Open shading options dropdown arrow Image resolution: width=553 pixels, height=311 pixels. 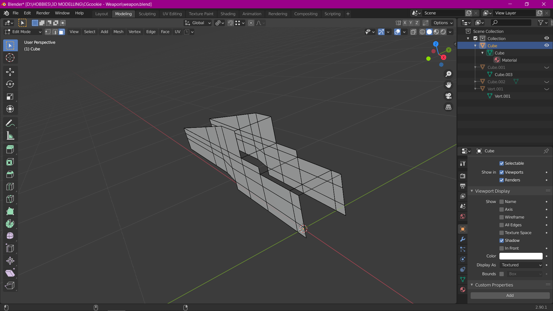click(450, 32)
